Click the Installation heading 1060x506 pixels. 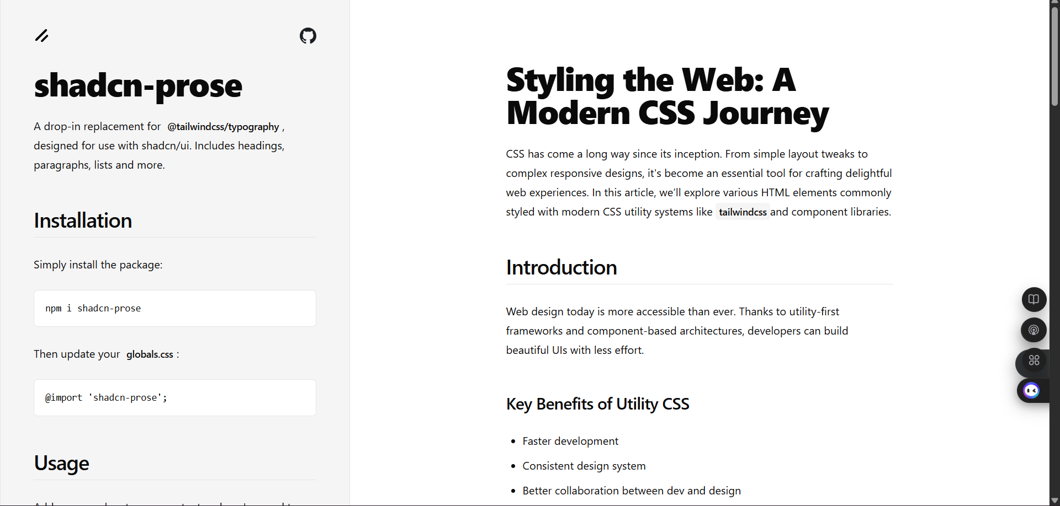83,220
